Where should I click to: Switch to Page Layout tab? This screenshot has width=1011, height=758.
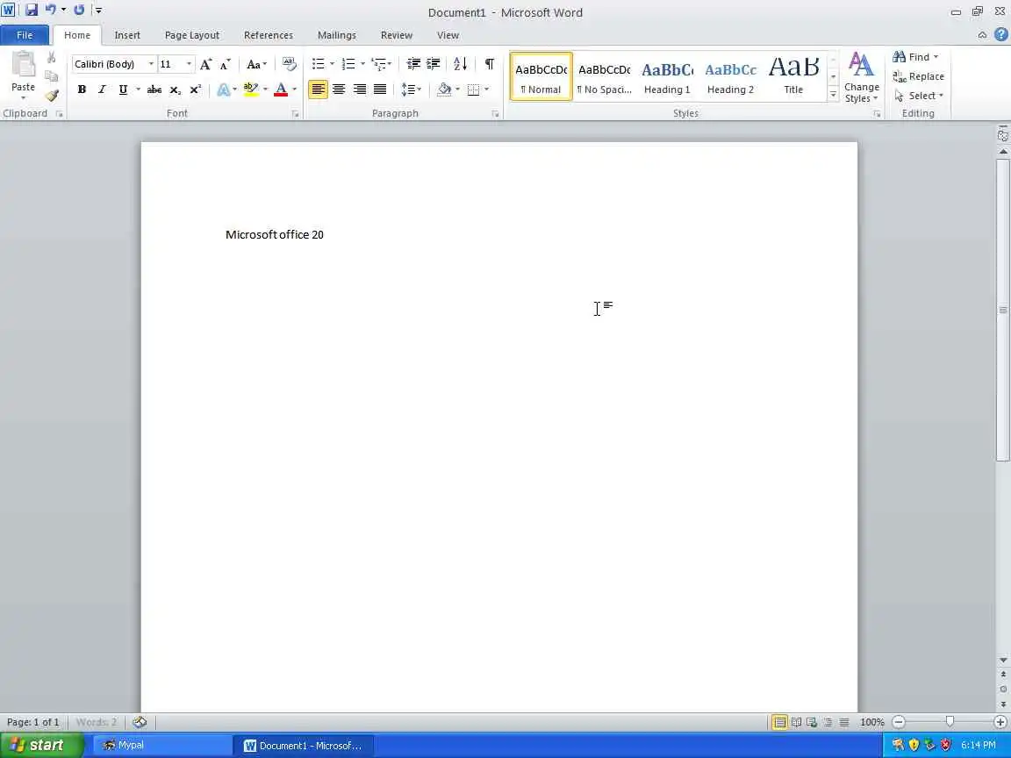(191, 35)
